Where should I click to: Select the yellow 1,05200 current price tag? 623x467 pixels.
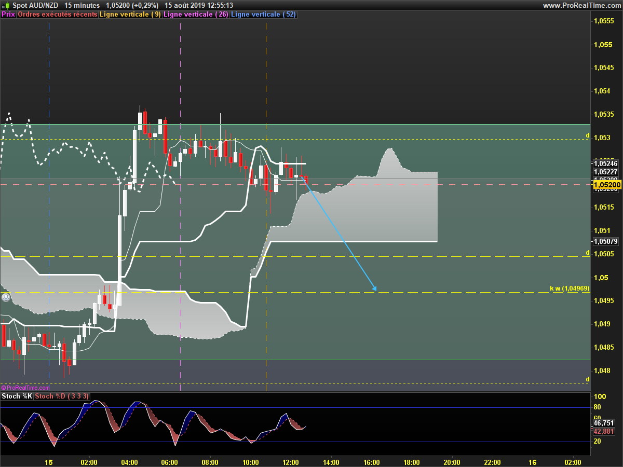[607, 185]
